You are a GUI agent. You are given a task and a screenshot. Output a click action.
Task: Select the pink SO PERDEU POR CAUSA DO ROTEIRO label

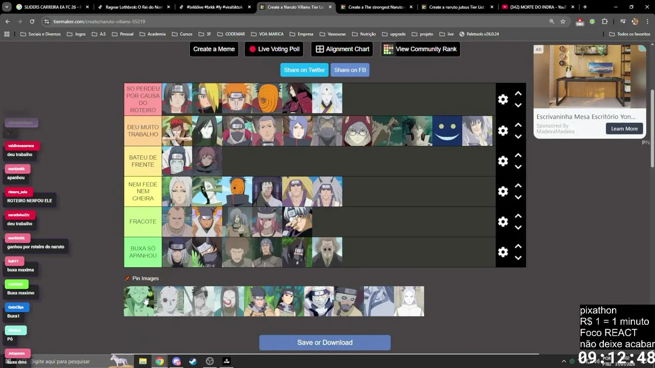[143, 99]
